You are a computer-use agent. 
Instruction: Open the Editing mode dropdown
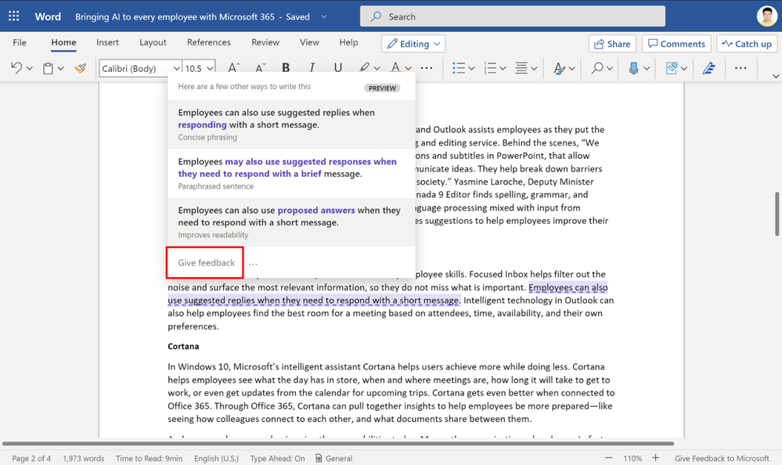tap(413, 44)
